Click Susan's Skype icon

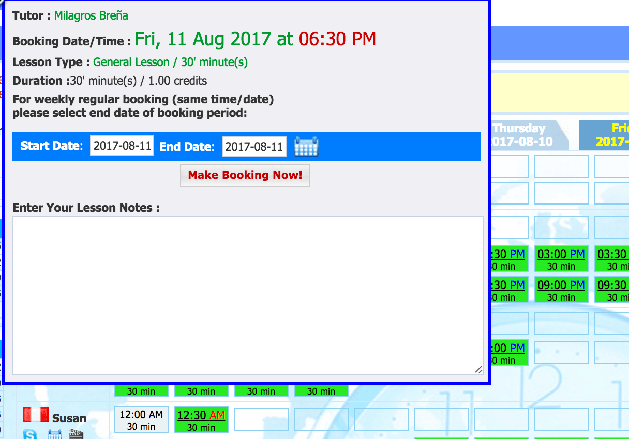31,434
